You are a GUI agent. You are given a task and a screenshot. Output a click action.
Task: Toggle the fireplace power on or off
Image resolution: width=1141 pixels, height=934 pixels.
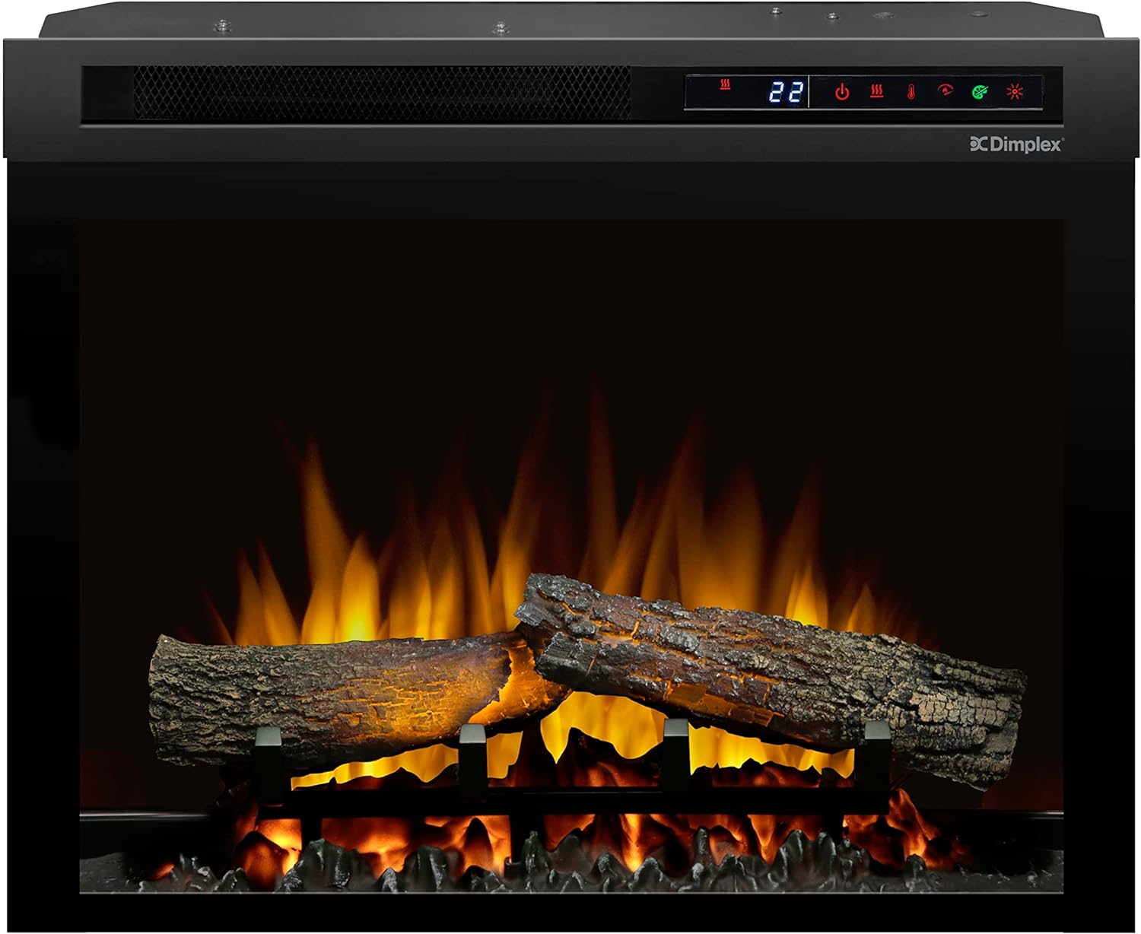(x=843, y=91)
